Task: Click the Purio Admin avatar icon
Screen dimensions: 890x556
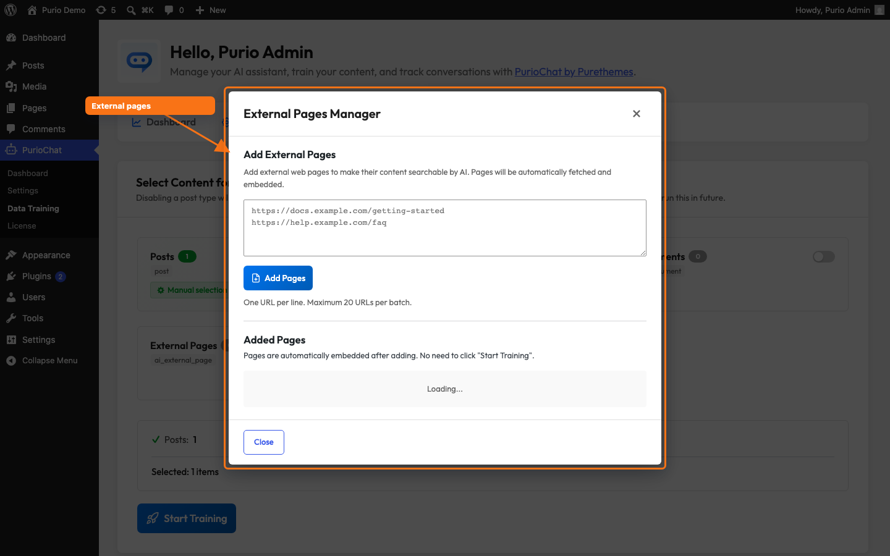Action: pyautogui.click(x=879, y=10)
